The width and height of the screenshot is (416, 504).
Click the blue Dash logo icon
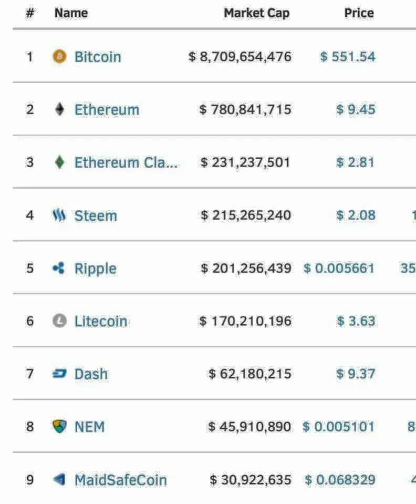click(59, 374)
